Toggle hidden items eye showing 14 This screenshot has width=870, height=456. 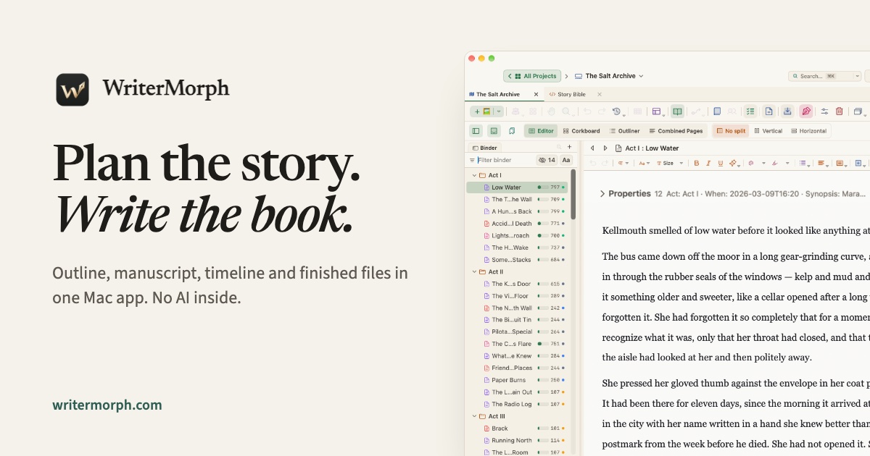(x=547, y=160)
